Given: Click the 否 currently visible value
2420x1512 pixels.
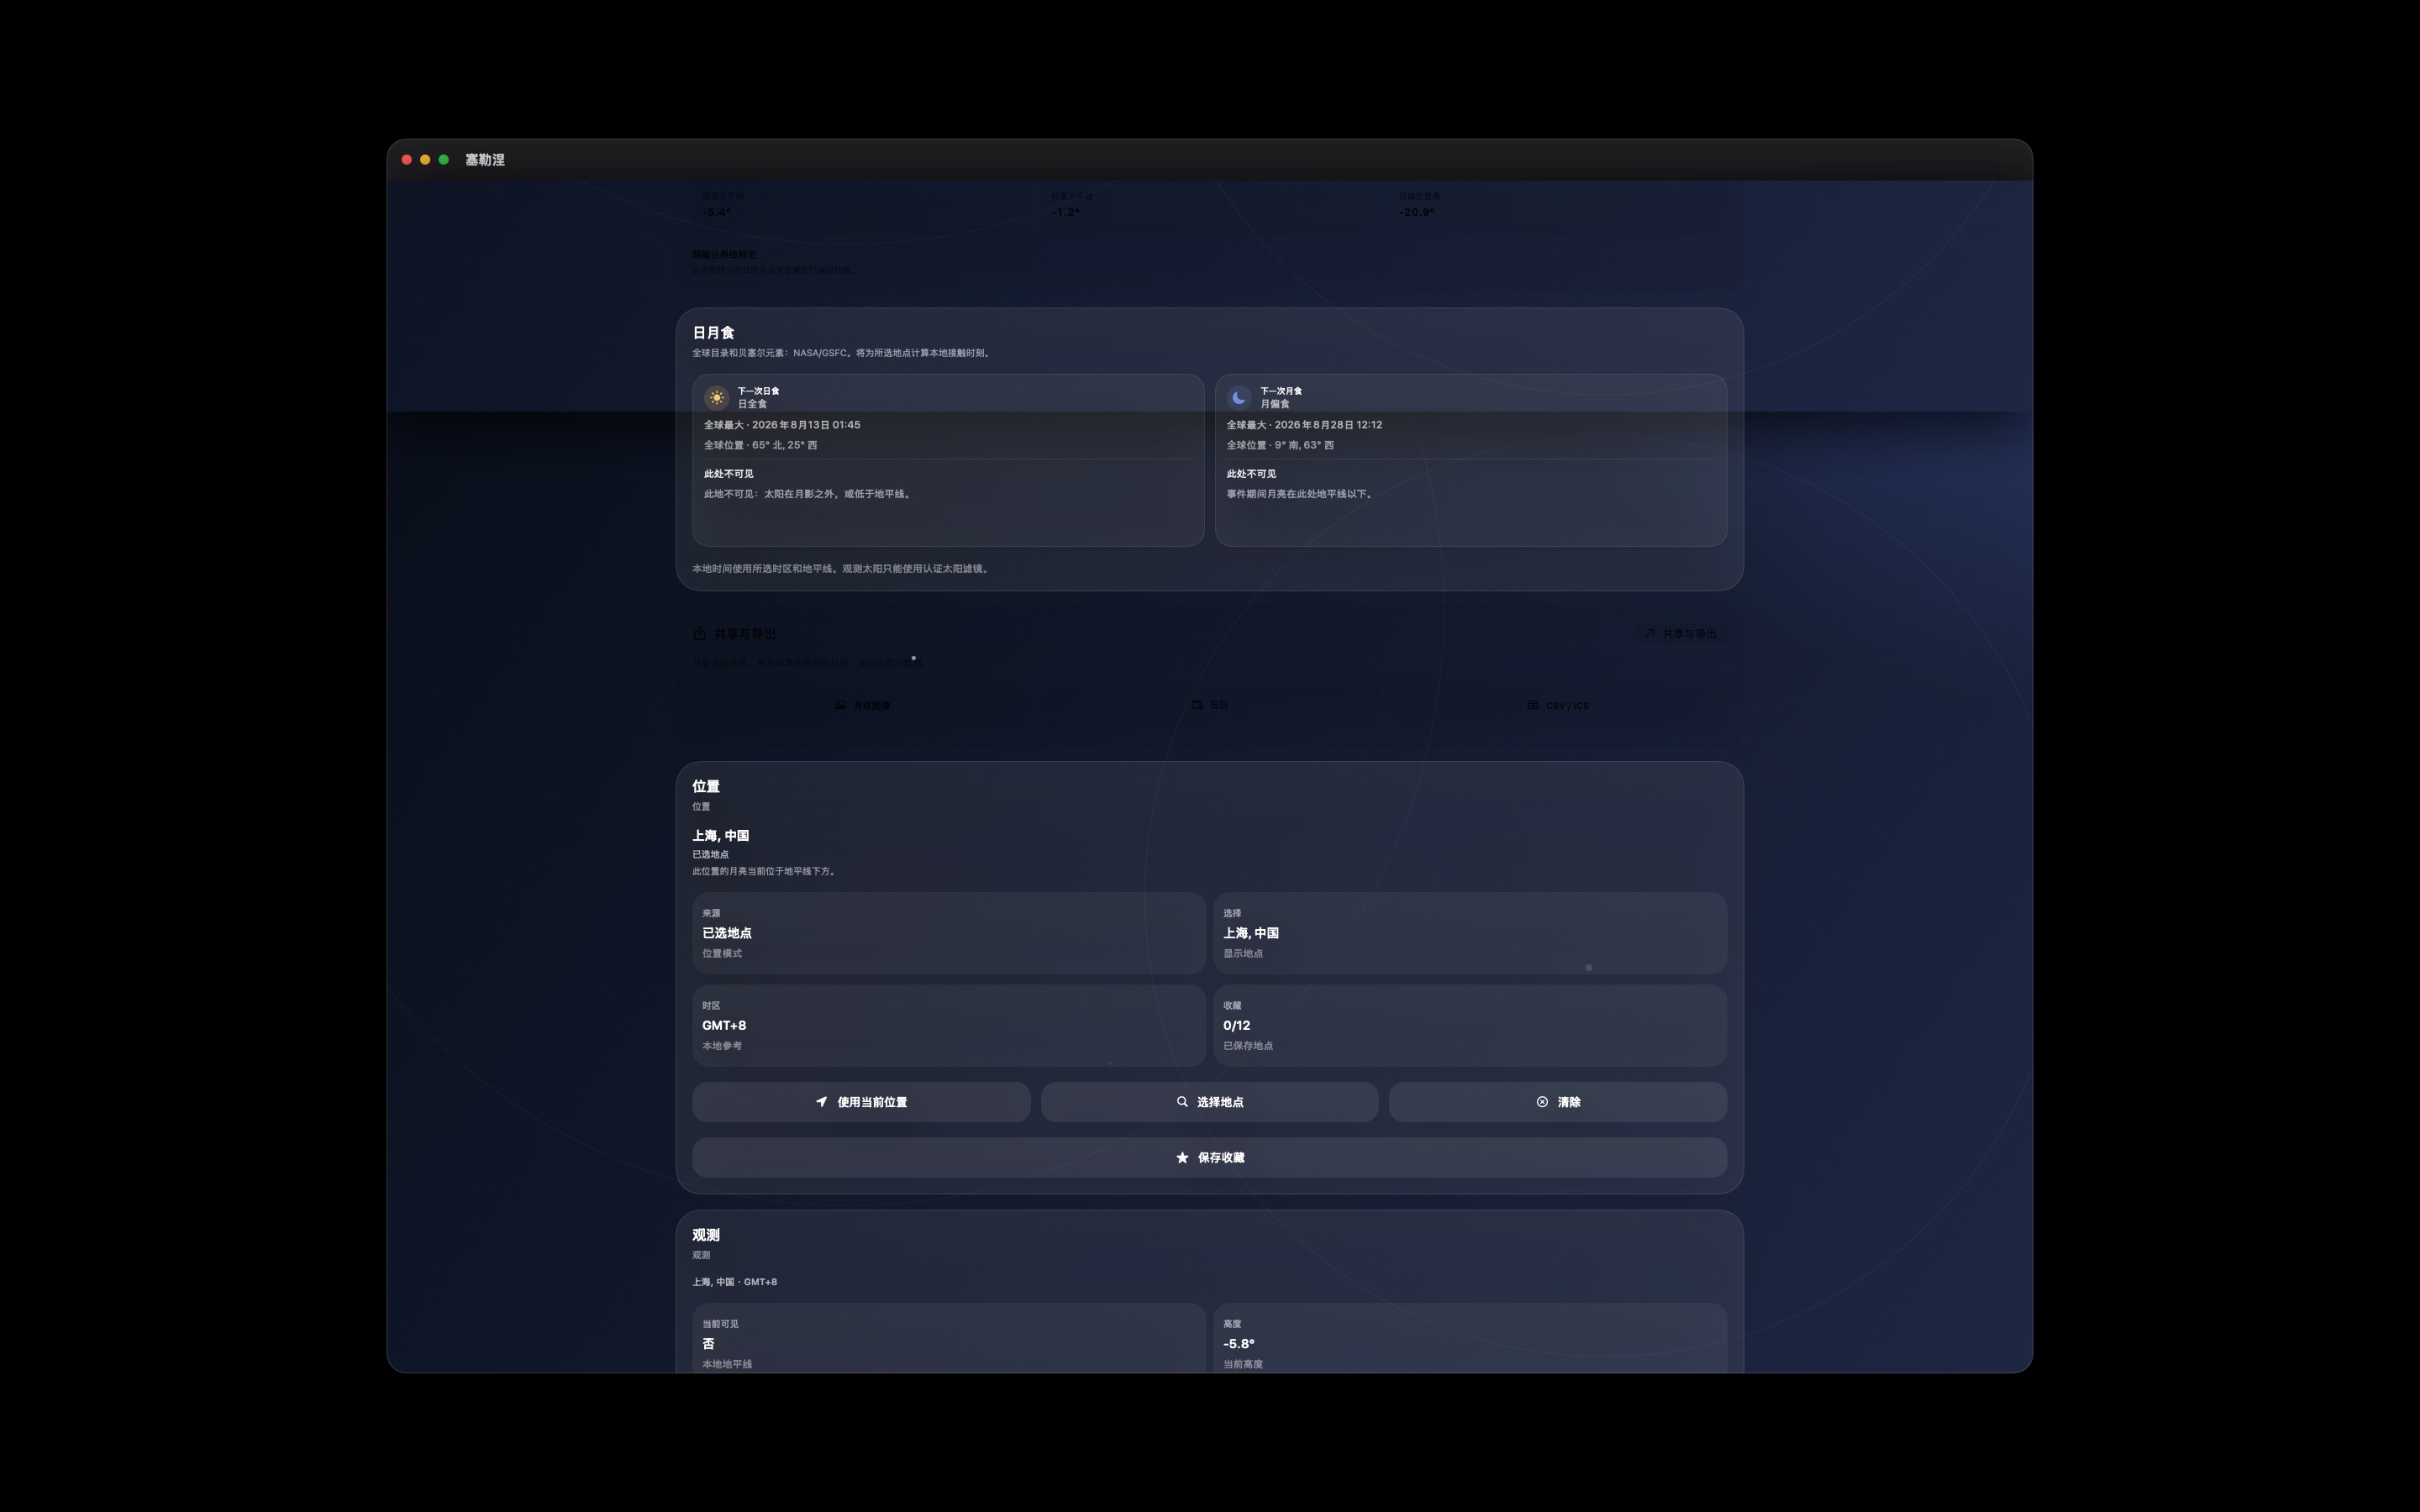Looking at the screenshot, I should tap(708, 1344).
